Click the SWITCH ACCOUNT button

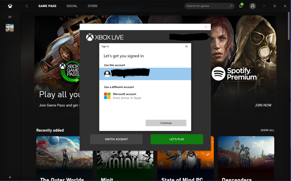(116, 139)
